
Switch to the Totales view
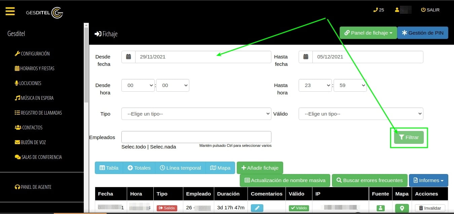tap(139, 168)
